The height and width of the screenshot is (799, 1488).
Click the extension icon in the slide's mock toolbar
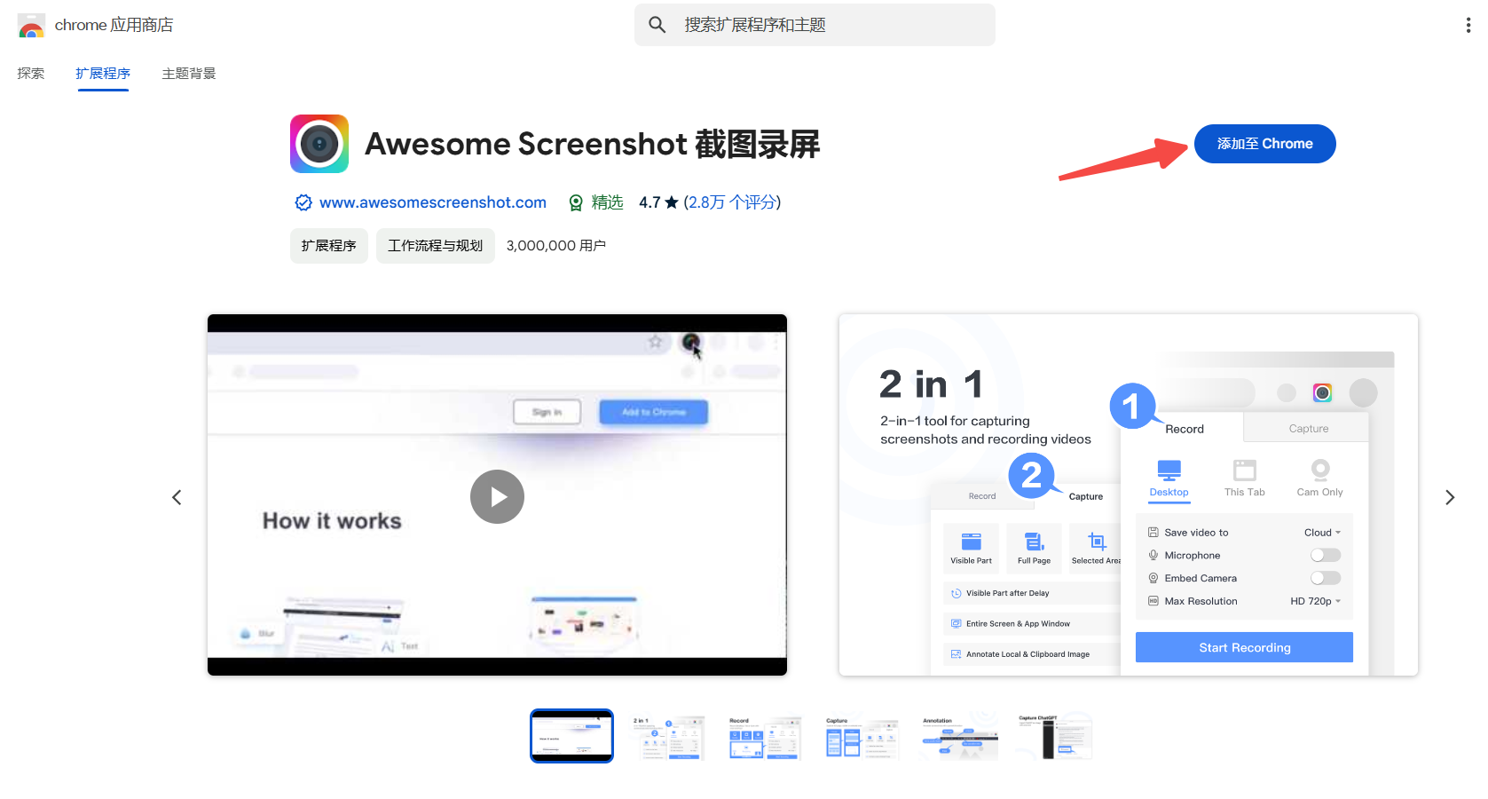tap(1322, 392)
